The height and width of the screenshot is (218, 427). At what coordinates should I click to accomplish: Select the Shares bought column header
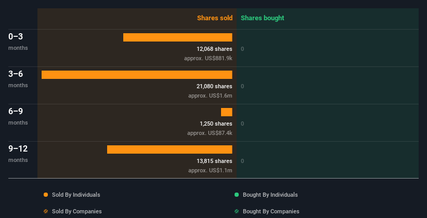(x=263, y=18)
